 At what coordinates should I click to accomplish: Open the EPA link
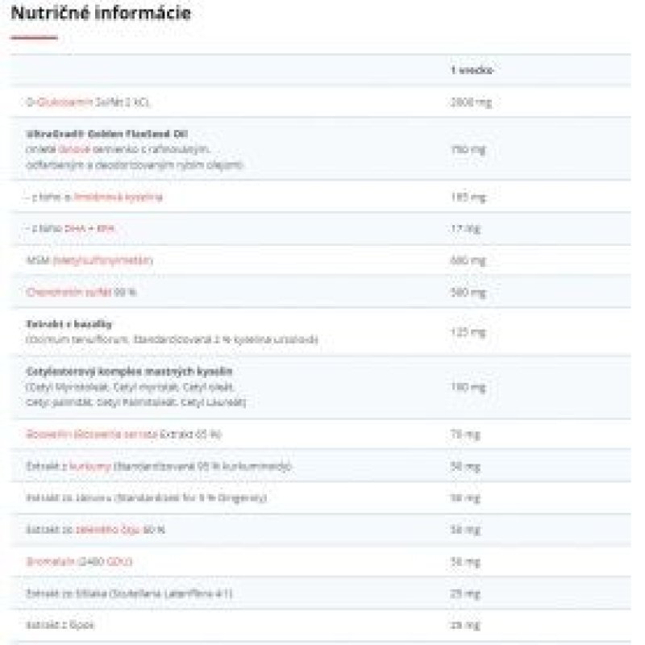106,228
